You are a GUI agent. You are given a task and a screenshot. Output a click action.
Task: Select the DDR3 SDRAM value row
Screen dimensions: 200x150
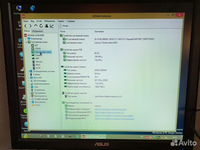(x=101, y=70)
